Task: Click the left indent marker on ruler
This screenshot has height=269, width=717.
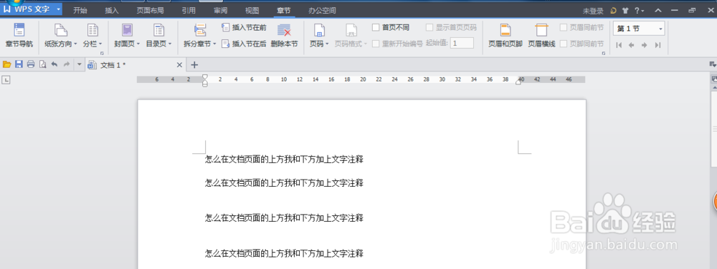Action: coord(205,80)
